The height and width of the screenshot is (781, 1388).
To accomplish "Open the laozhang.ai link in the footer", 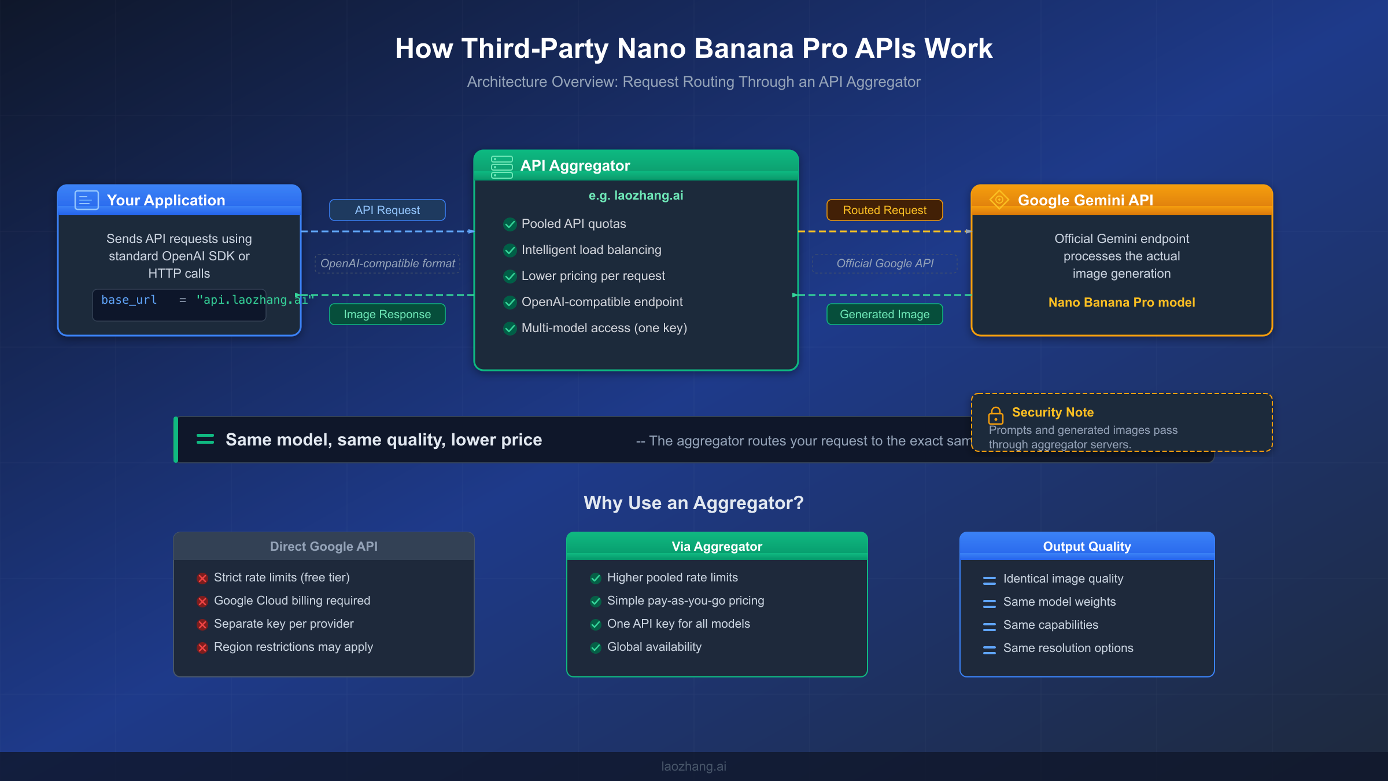I will (x=693, y=766).
